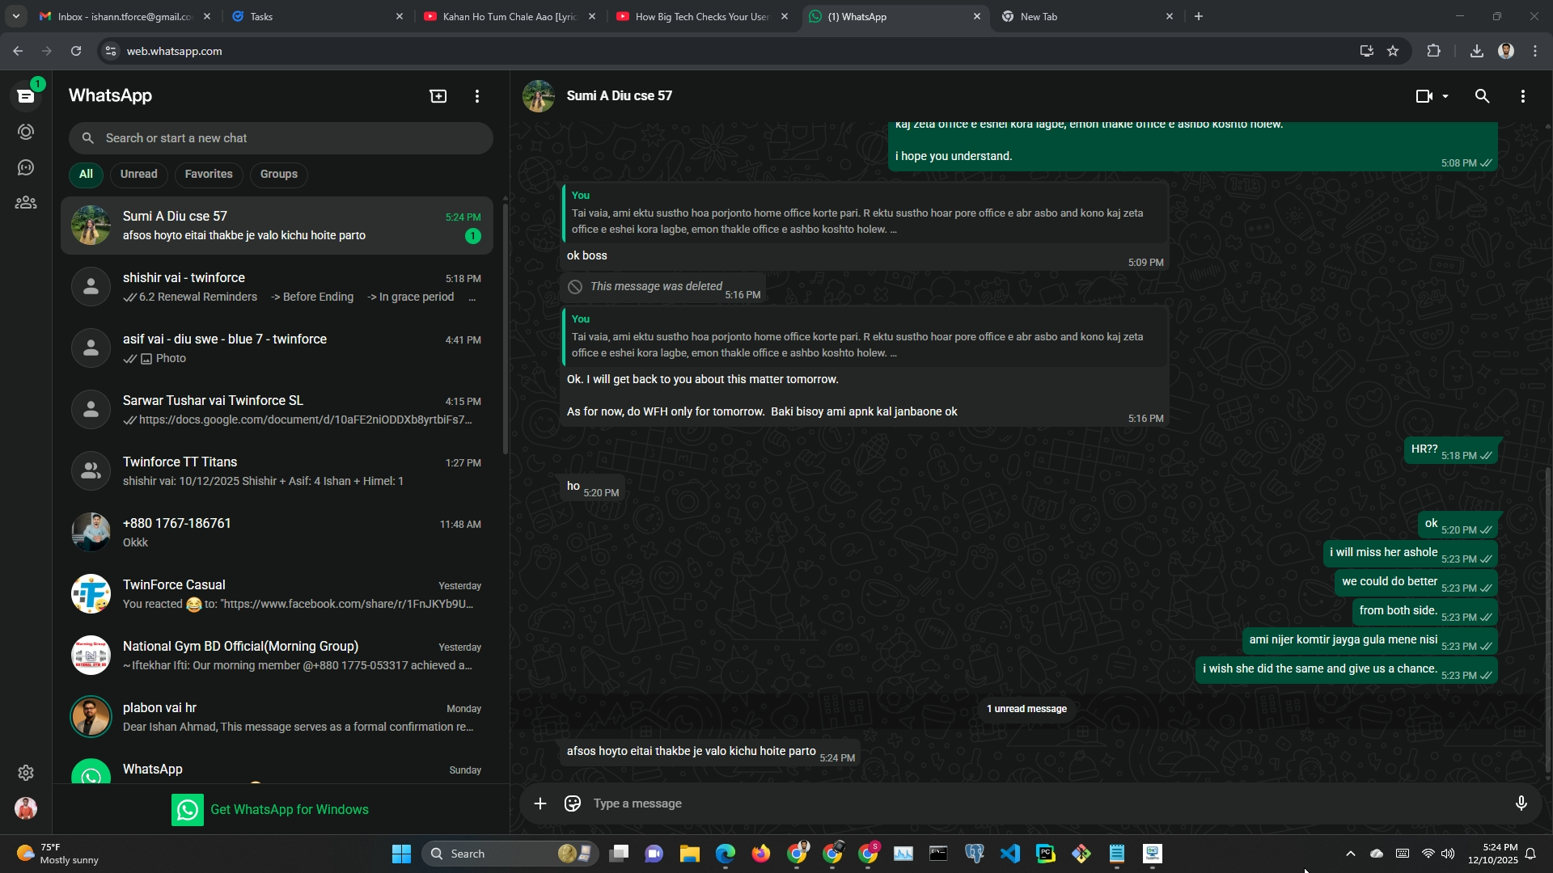Open WhatsApp Settings gear icon

point(26,773)
